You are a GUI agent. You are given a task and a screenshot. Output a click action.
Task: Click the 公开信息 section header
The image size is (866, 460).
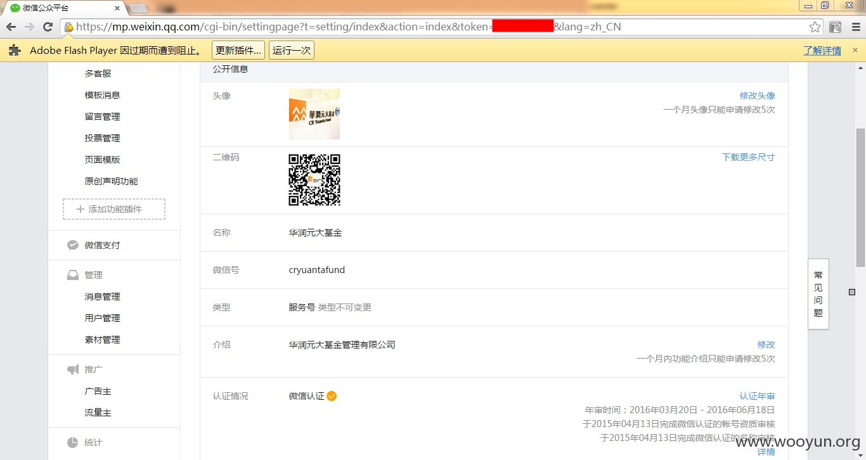pos(231,69)
